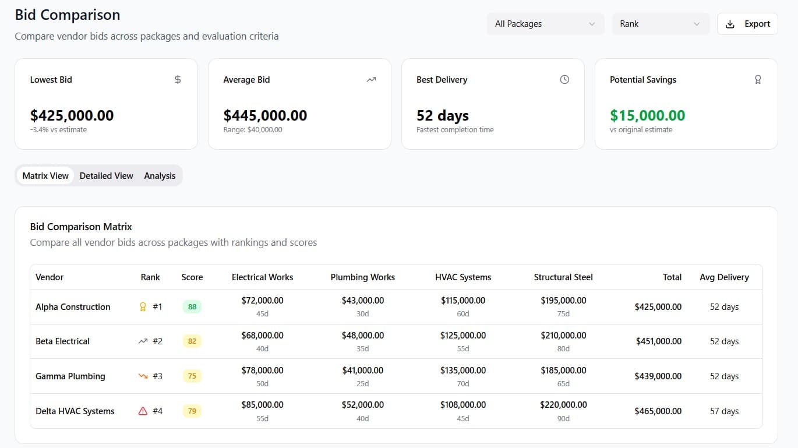The width and height of the screenshot is (798, 448).
Task: Click the score badge 88 for Alpha Construction
Action: pos(192,307)
